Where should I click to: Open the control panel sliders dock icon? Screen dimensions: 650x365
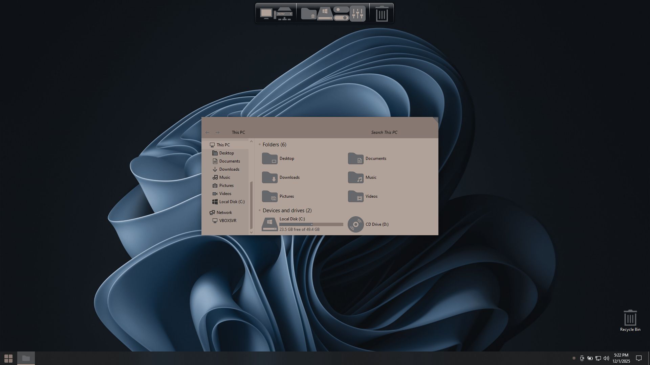[357, 14]
